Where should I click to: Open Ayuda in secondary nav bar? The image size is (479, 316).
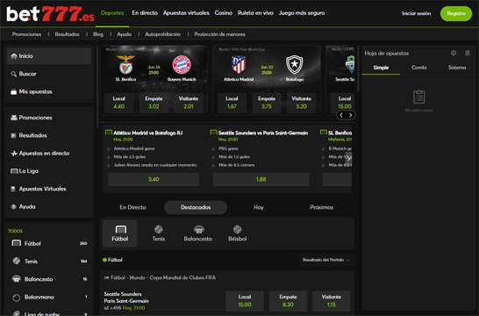(125, 34)
